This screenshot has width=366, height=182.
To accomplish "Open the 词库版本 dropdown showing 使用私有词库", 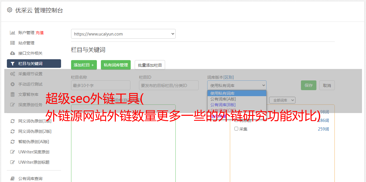I will (x=237, y=85).
